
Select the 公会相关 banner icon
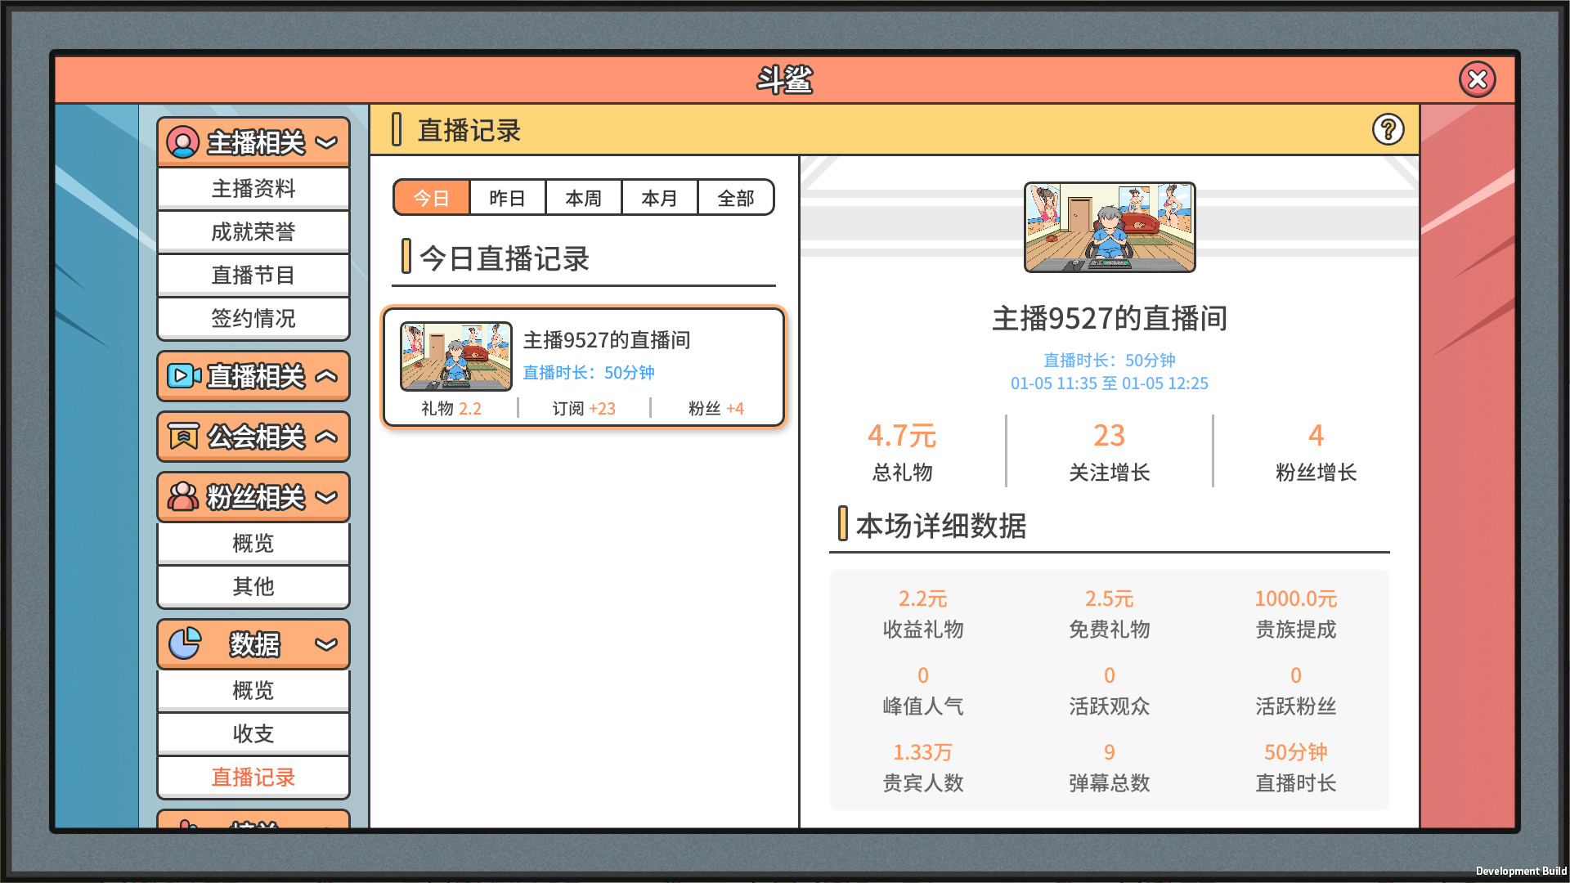tap(183, 437)
